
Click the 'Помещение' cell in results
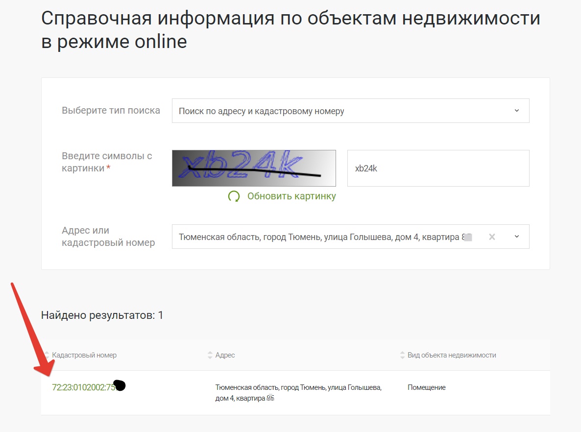[x=426, y=387]
